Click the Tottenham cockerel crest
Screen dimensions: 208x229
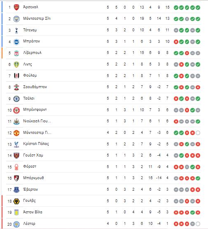pyautogui.click(x=16, y=30)
